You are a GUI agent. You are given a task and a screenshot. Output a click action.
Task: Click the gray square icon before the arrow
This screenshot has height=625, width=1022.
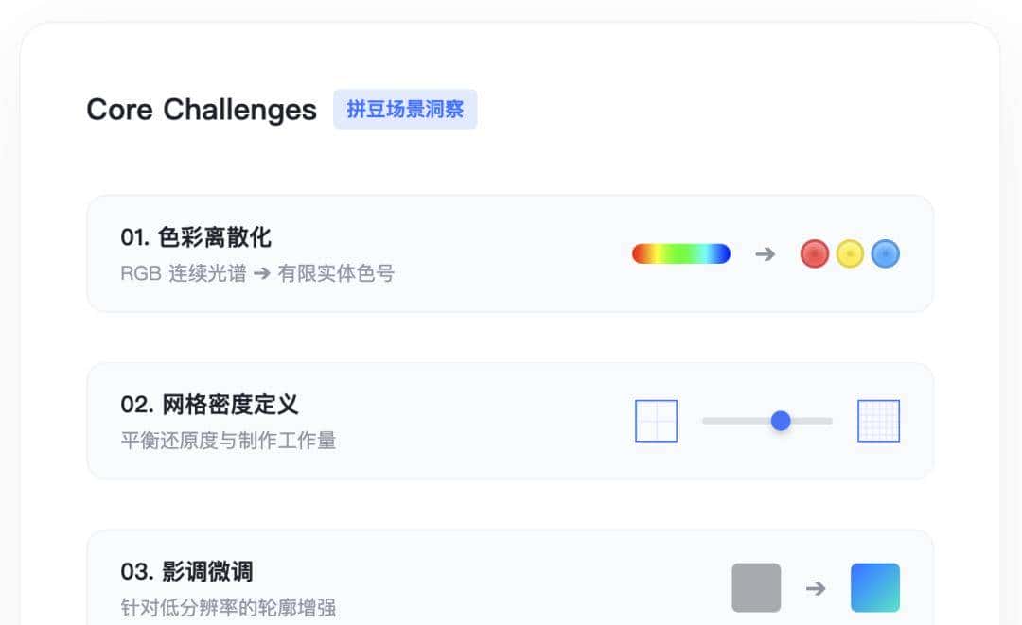tap(756, 587)
